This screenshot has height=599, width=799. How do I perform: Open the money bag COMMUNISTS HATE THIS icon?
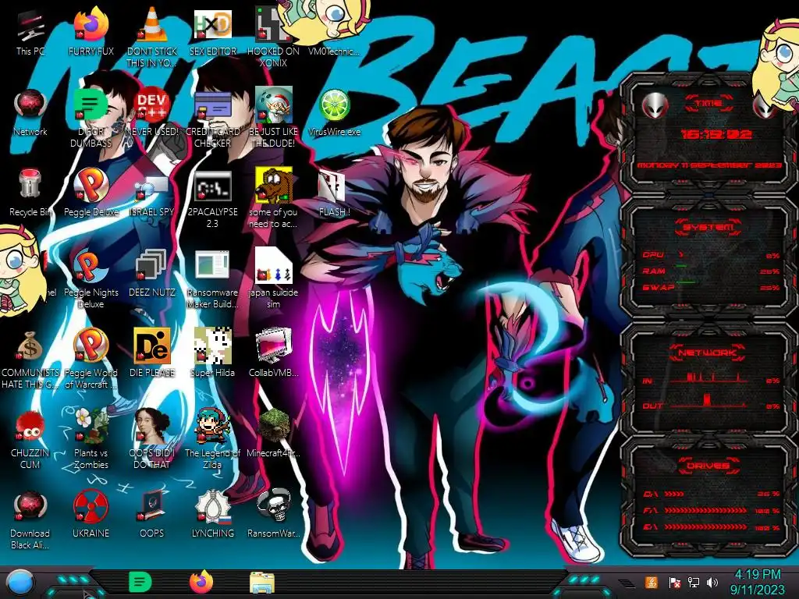point(30,360)
